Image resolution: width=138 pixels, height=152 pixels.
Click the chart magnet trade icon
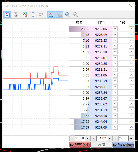pos(25,15)
